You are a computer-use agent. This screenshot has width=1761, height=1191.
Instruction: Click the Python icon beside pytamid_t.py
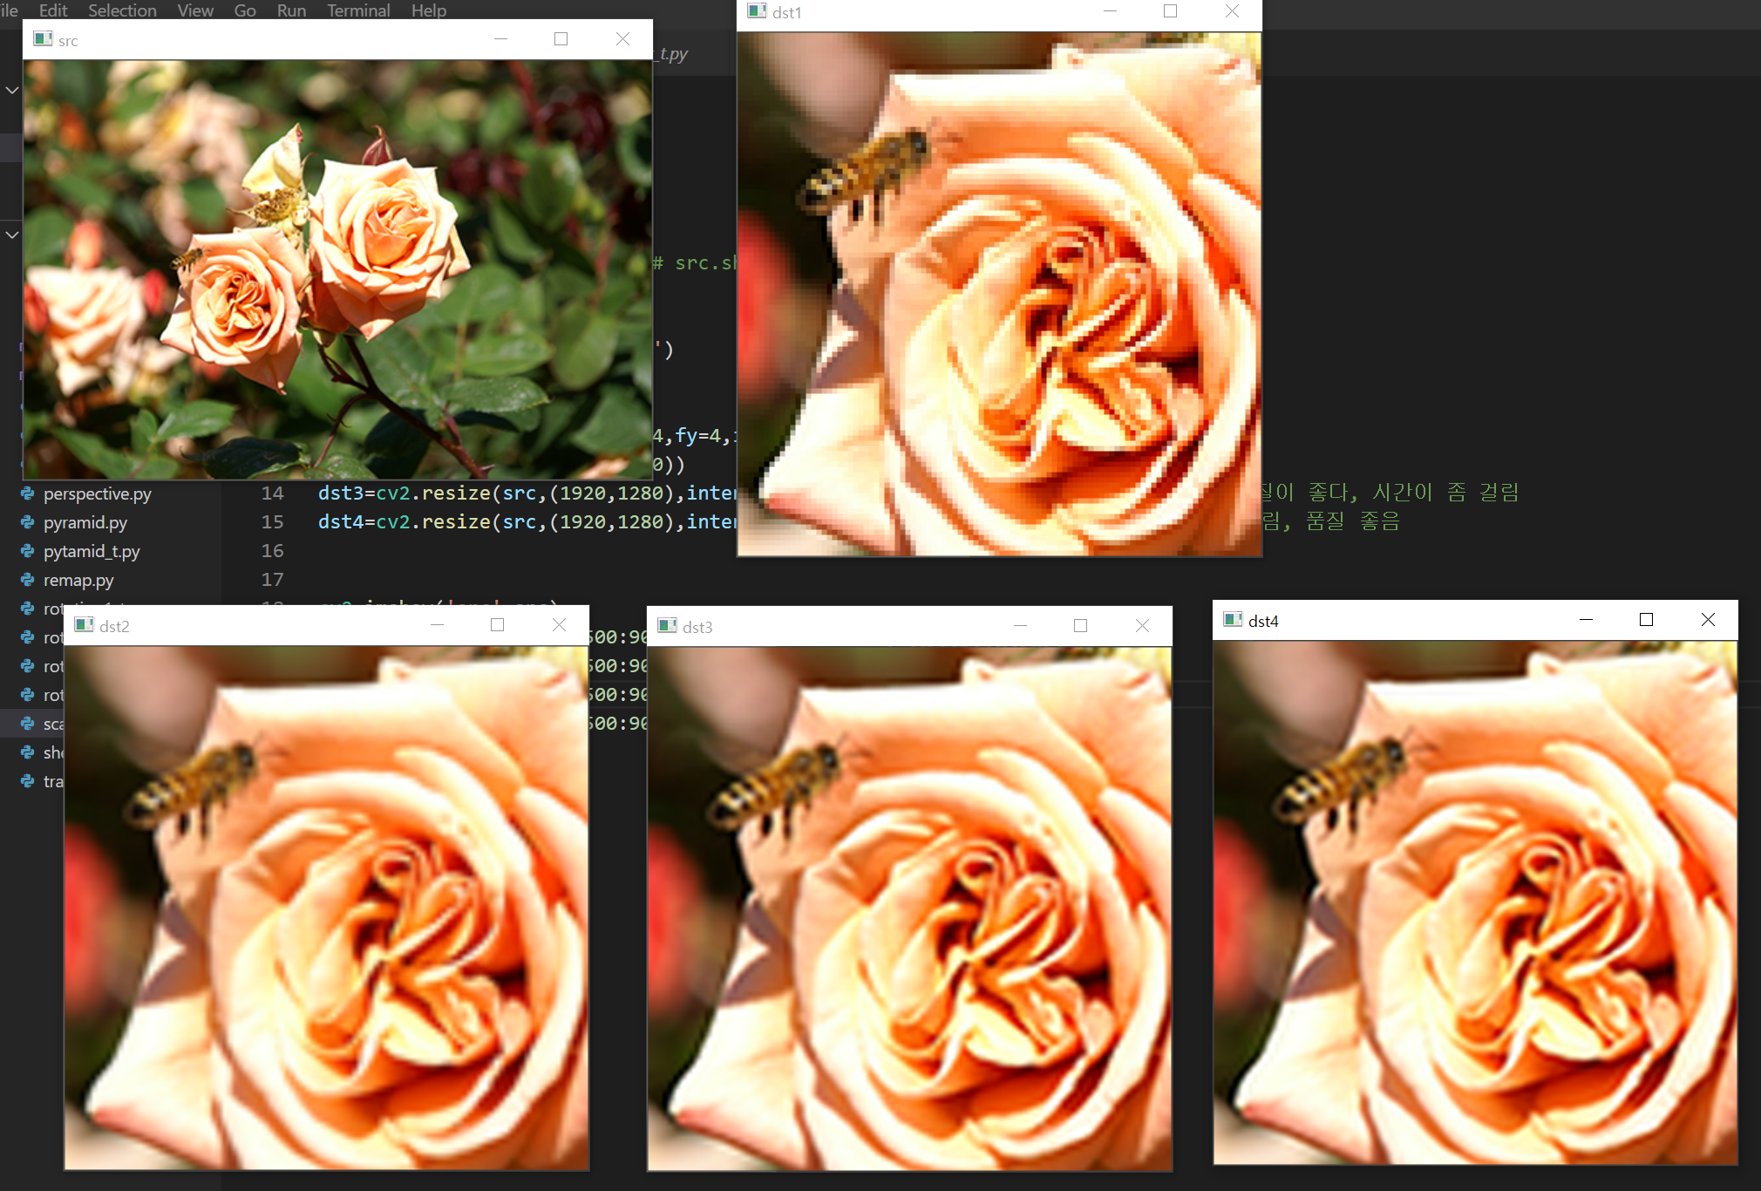point(28,551)
